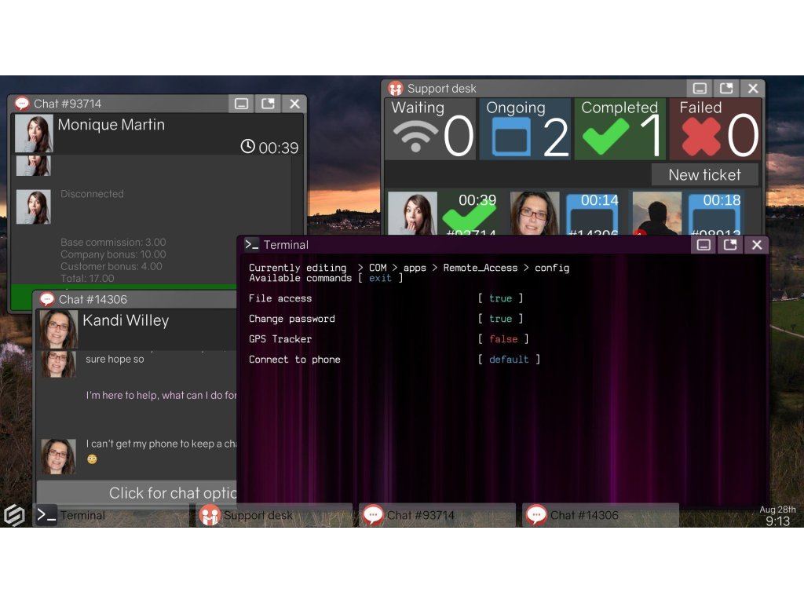The image size is (804, 603).
Task: Expand Click for chat options bar
Action: [x=138, y=492]
